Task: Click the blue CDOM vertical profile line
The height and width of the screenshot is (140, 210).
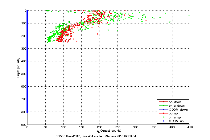Action: pyautogui.click(x=27, y=62)
